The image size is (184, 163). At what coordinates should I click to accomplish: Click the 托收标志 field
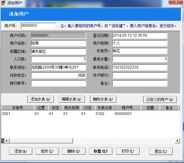(x=58, y=75)
